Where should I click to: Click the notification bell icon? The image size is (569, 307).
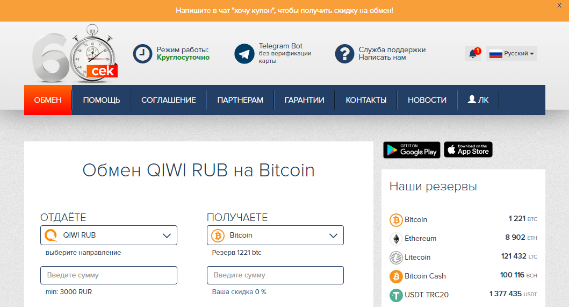pos(473,54)
